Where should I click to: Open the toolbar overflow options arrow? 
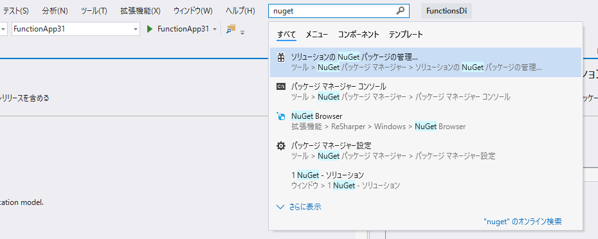242,33
